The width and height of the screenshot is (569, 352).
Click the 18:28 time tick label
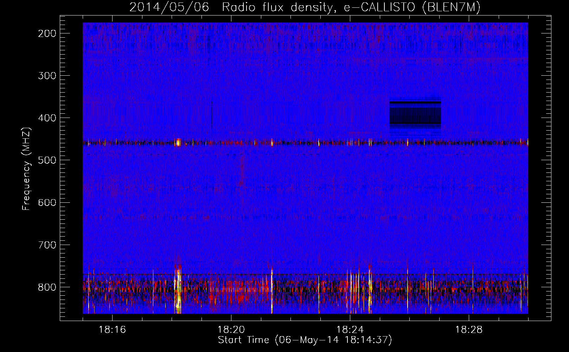(469, 330)
